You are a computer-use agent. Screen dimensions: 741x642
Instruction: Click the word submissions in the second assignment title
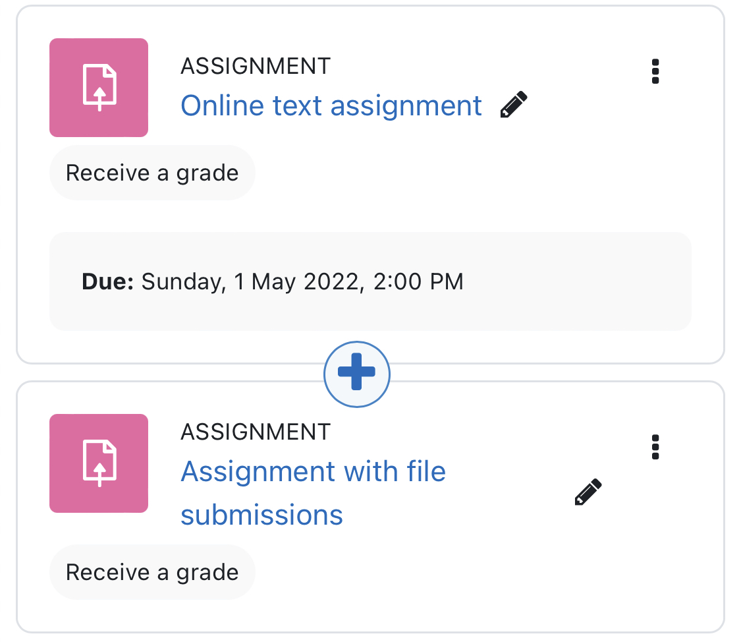(261, 514)
